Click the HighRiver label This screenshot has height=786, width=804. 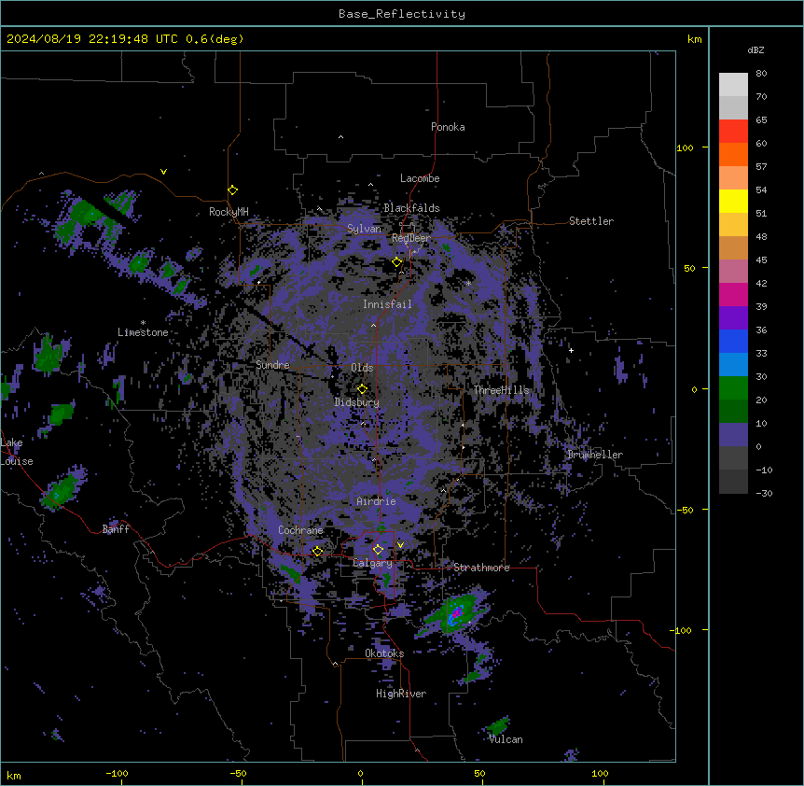(x=401, y=694)
